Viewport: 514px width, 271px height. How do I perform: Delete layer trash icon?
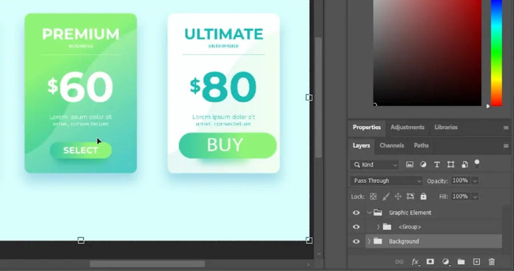point(491,261)
